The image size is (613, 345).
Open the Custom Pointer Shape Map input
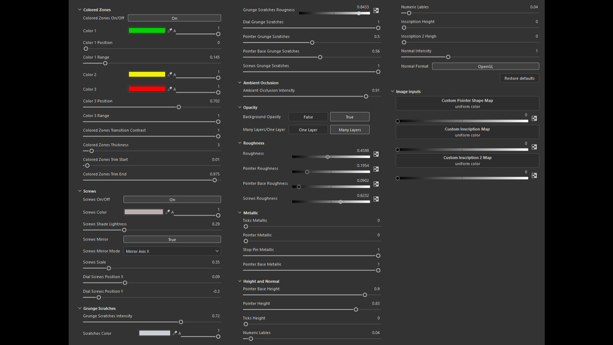(x=467, y=103)
